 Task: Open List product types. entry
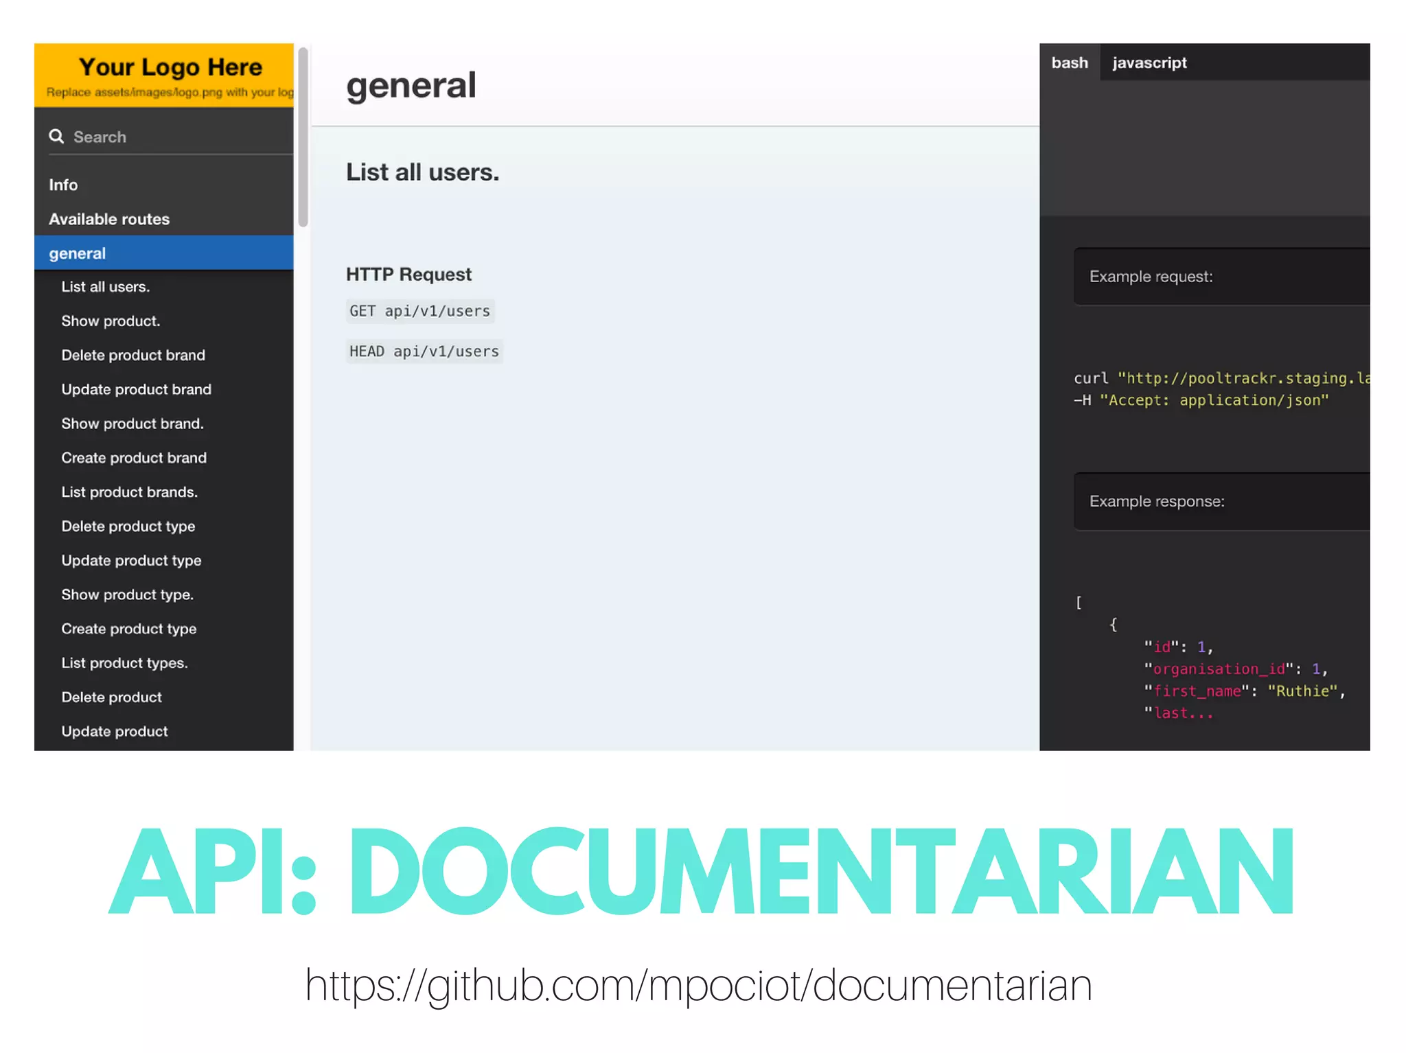(124, 663)
